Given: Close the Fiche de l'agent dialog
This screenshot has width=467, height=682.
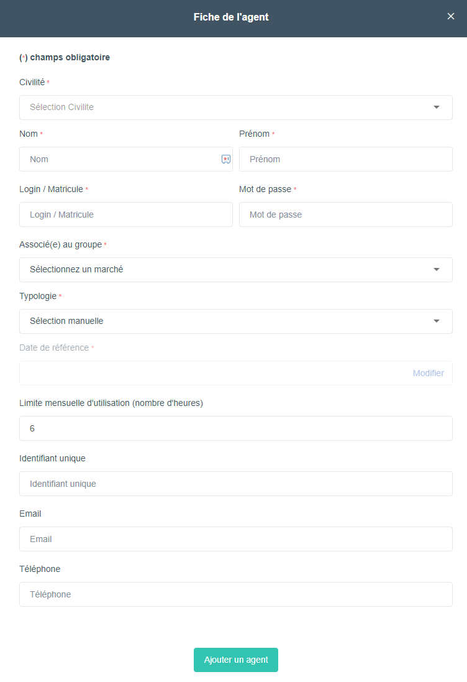Looking at the screenshot, I should tap(450, 17).
